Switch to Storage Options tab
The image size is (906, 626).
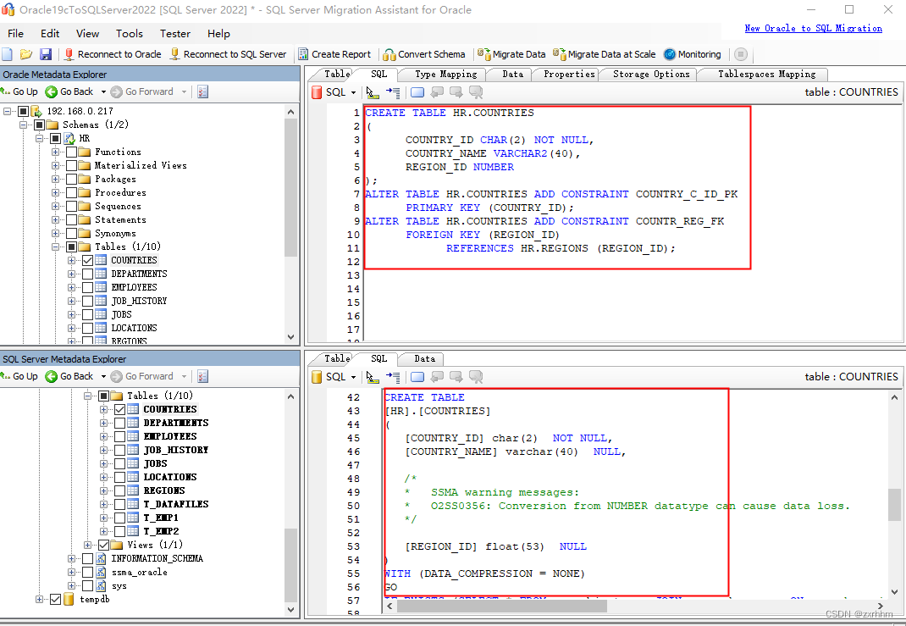pos(650,74)
